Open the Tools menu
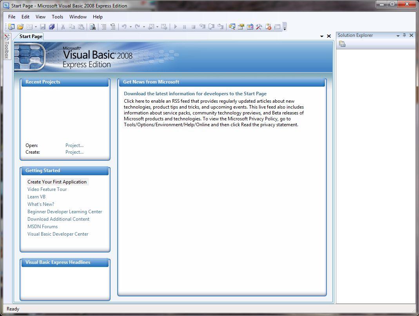This screenshot has width=419, height=316. point(58,16)
